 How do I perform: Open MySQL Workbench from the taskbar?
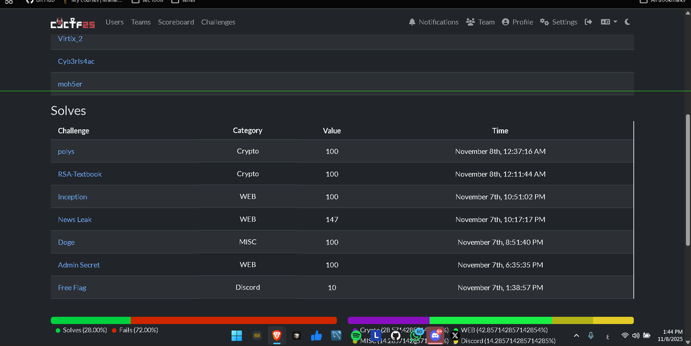[336, 336]
